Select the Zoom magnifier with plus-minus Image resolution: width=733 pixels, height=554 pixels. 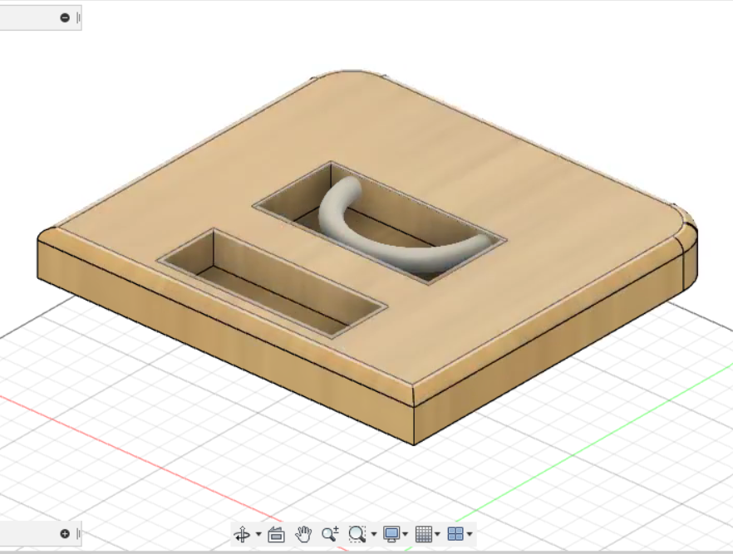tap(330, 534)
